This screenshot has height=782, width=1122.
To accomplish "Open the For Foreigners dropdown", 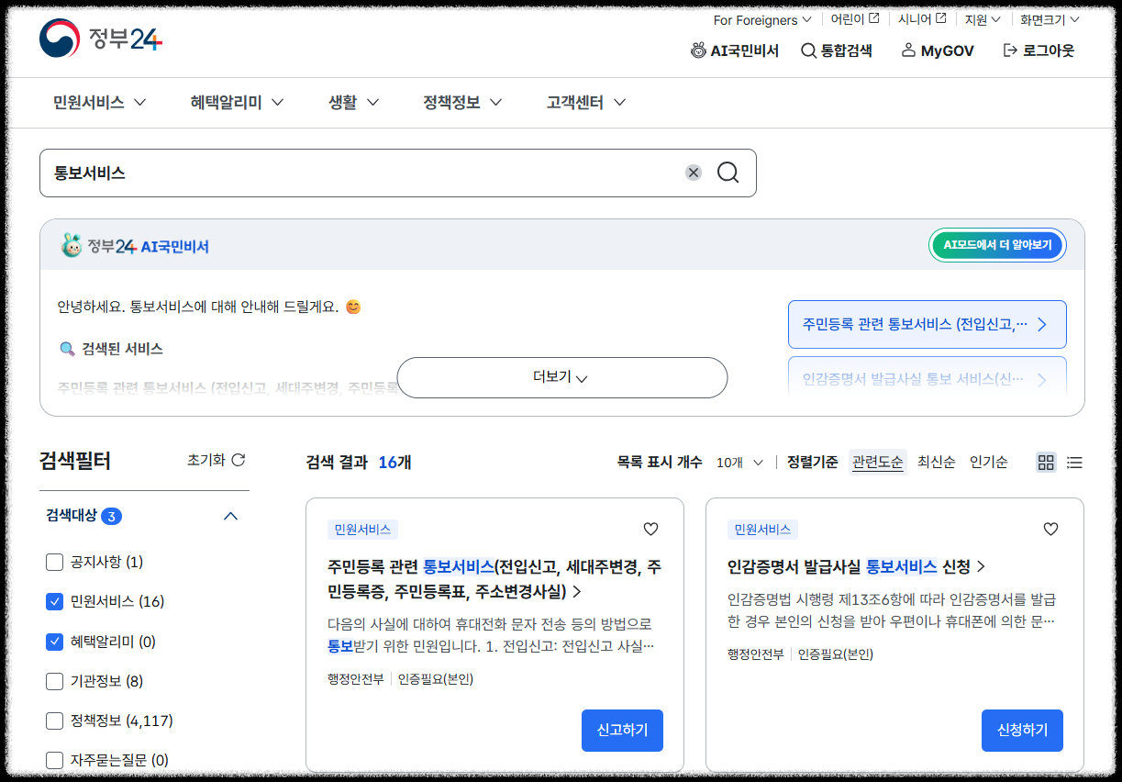I will coord(762,19).
